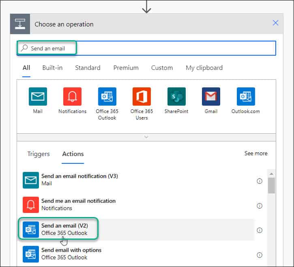Open the Custom connectors tab

162,68
